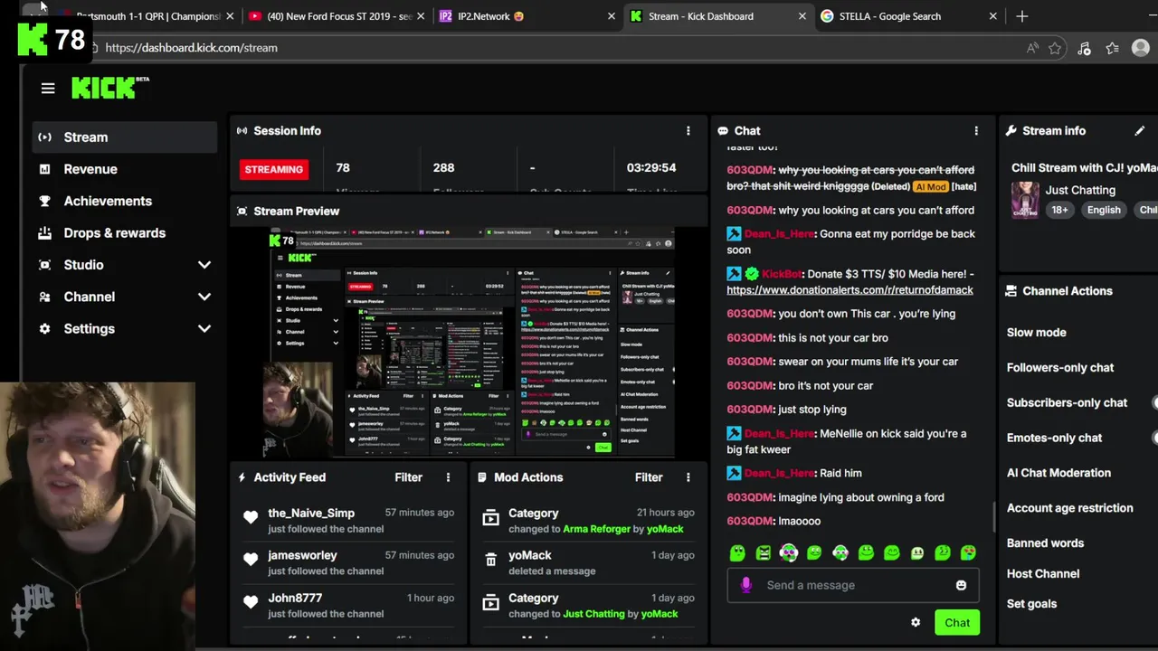Viewport: 1158px width, 651px height.
Task: Click Slow mode in Channel Actions
Action: pyautogui.click(x=1037, y=333)
